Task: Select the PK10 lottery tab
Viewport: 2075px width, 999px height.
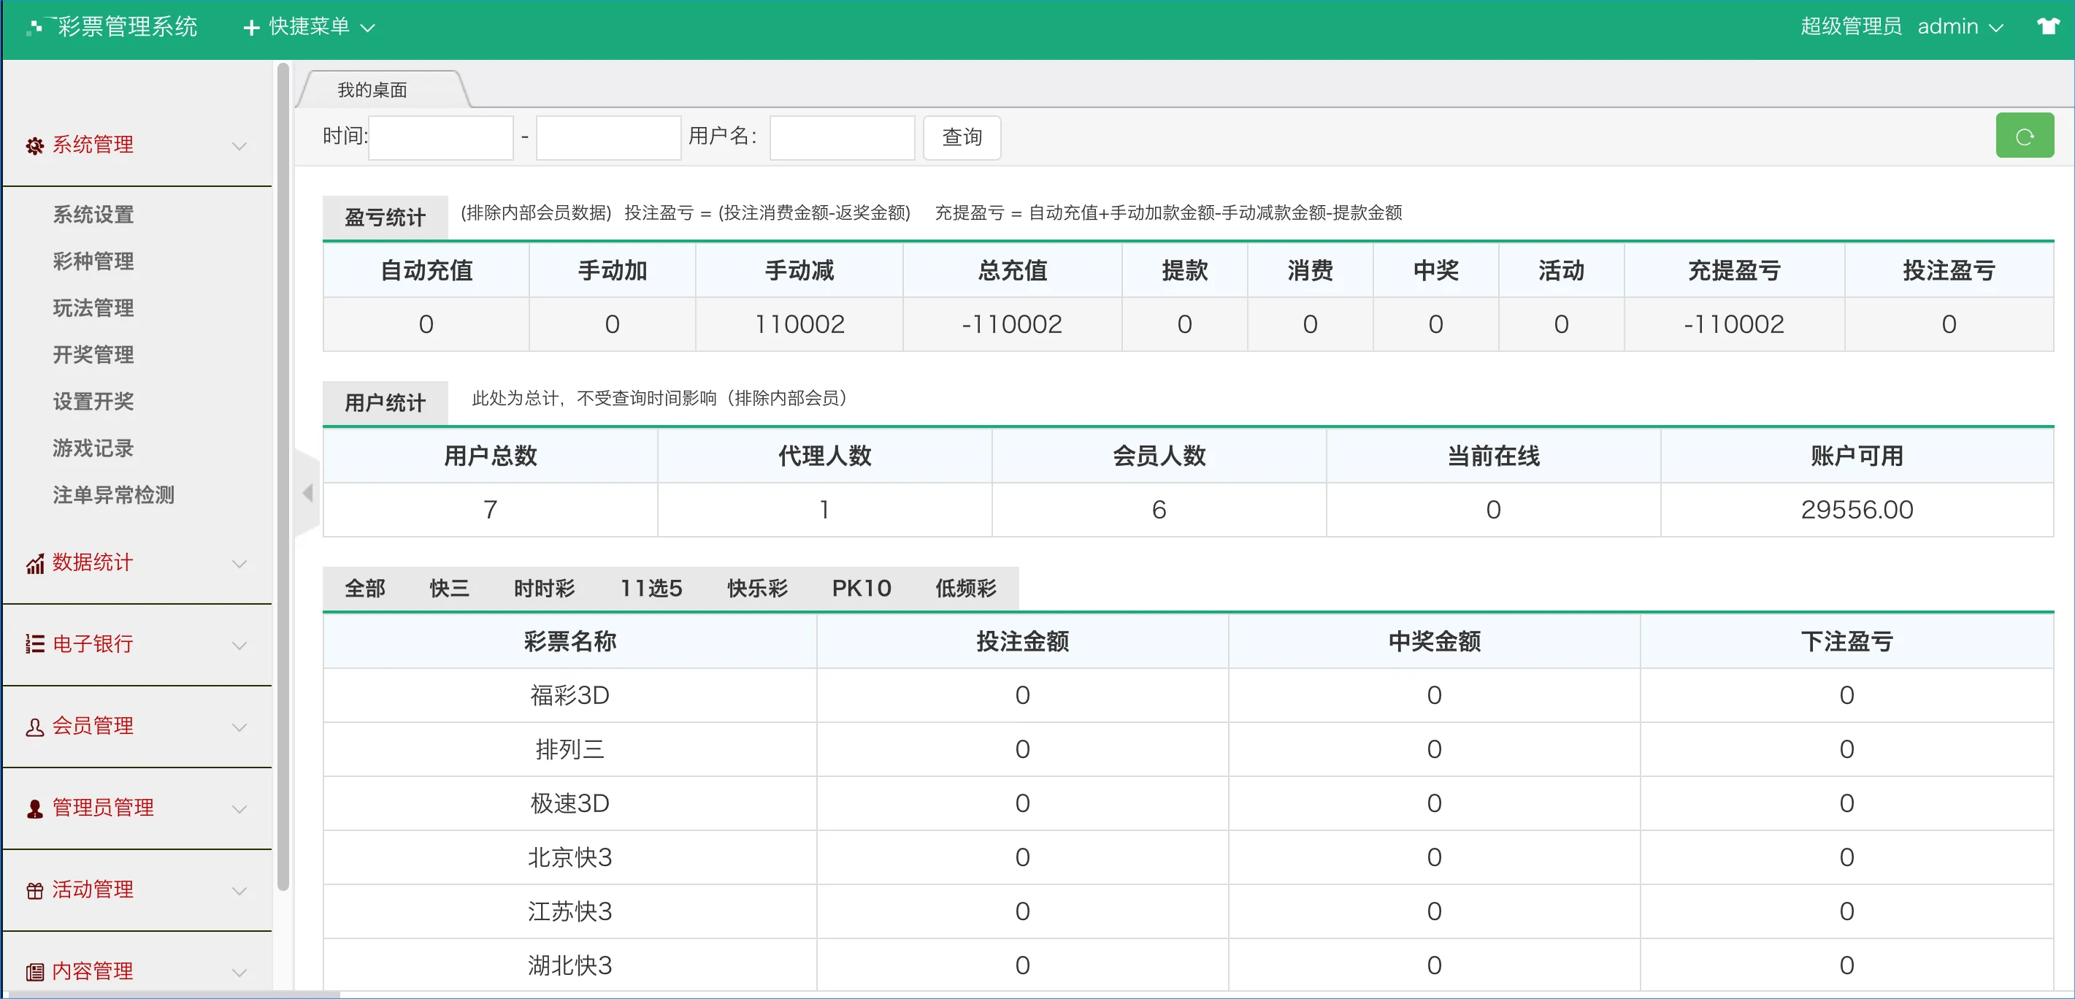Action: [x=861, y=588]
